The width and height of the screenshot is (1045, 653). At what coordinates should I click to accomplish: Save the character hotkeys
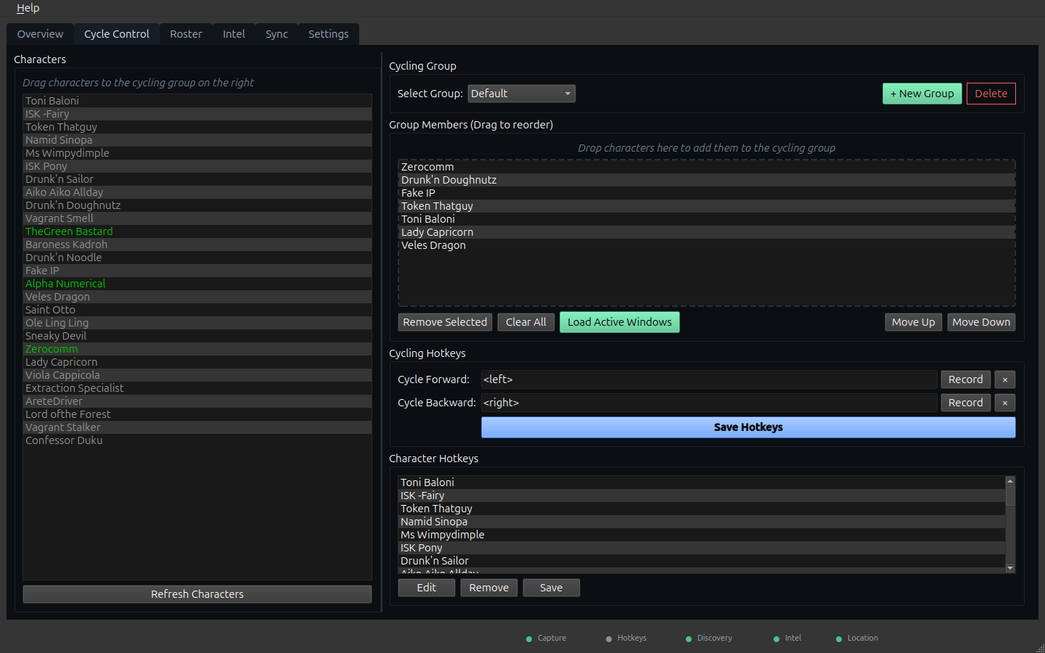[552, 588]
